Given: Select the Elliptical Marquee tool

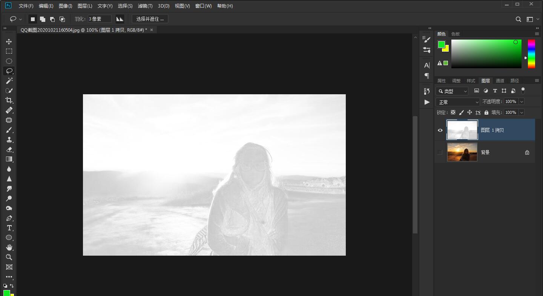Looking at the screenshot, I should tap(9, 61).
